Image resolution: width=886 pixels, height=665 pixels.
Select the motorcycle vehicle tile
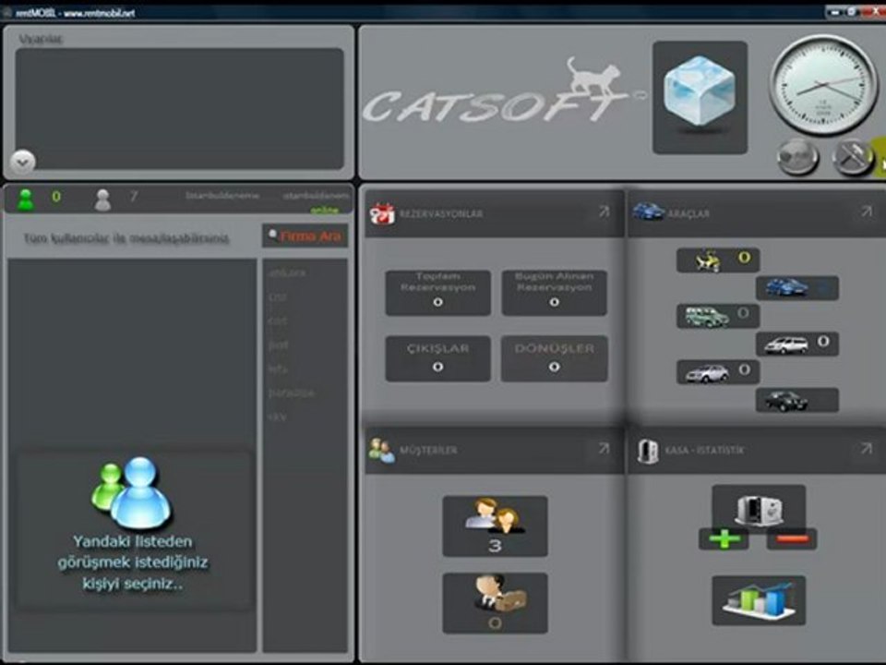[x=718, y=260]
